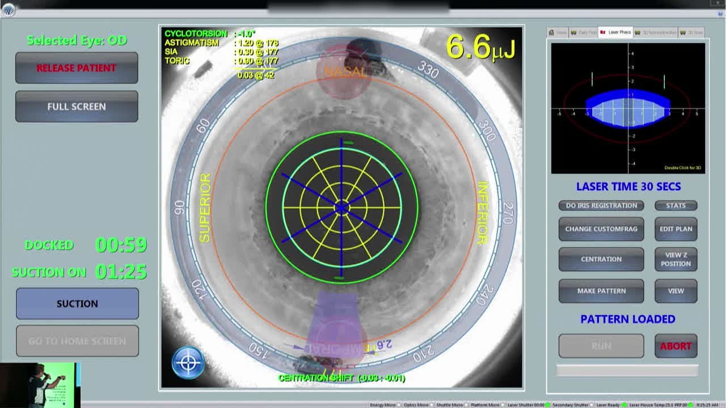Click the app logo in top-left corner
The image size is (726, 408).
[x=8, y=10]
